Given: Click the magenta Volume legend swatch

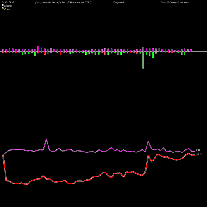Looking at the screenshot, I should click(x=2, y=5).
